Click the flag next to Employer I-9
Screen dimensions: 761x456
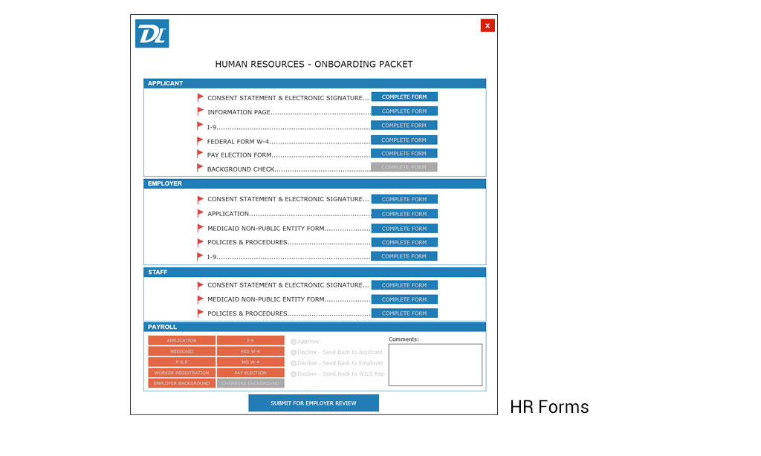click(x=200, y=256)
